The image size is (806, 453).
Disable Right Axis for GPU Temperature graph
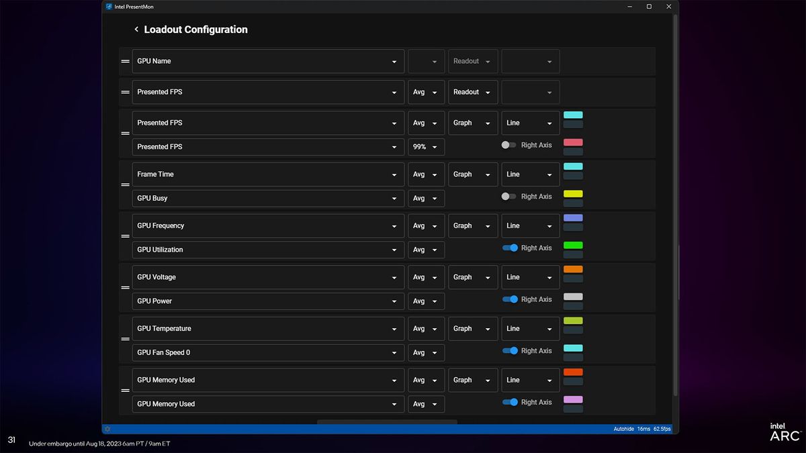point(510,350)
